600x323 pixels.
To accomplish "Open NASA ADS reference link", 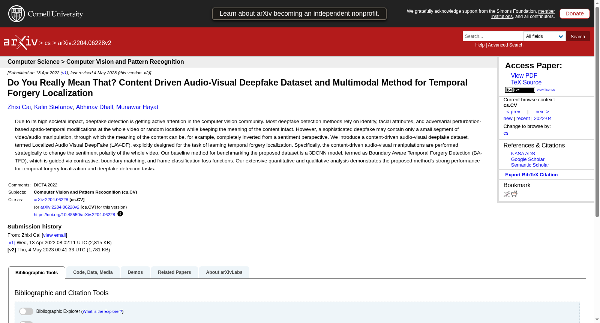I will [523, 154].
